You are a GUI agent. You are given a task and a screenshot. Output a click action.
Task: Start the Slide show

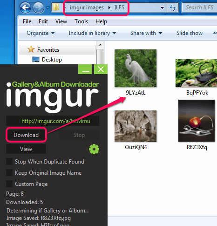pyautogui.click(x=190, y=33)
